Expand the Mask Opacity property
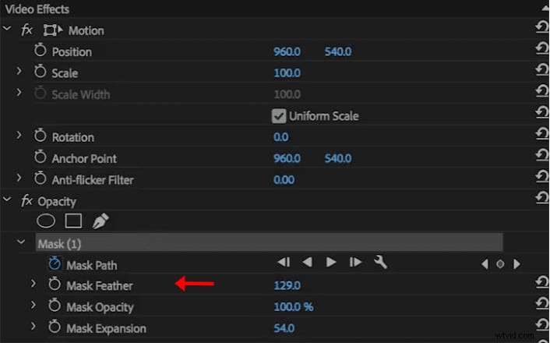 click(33, 305)
